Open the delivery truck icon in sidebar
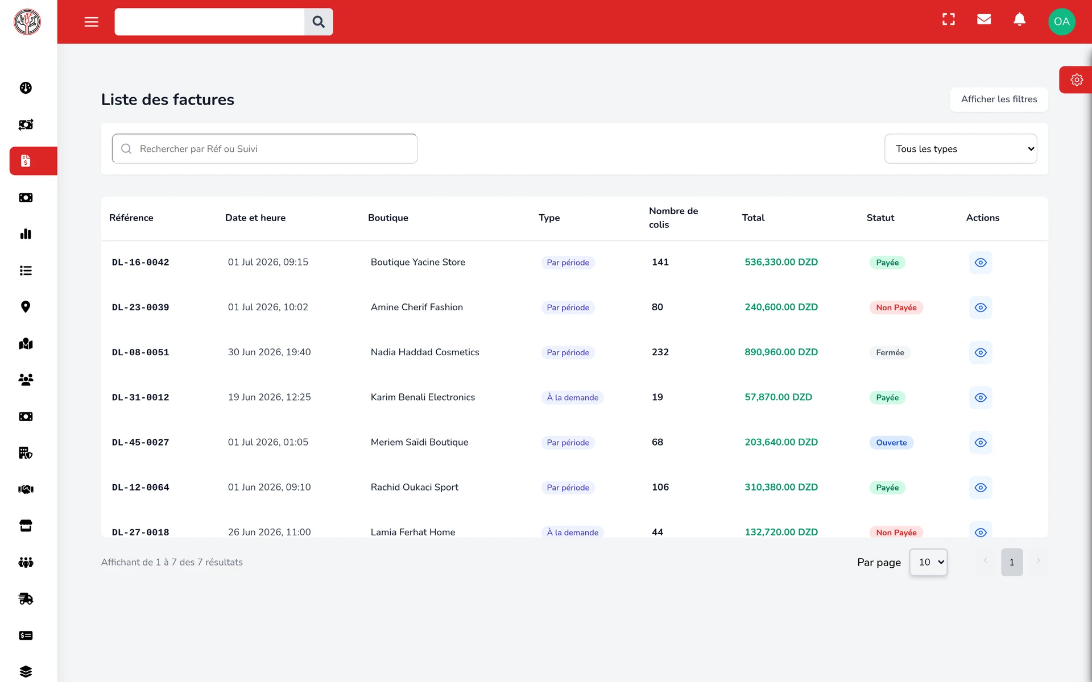Viewport: 1092px width, 682px height. 26,598
